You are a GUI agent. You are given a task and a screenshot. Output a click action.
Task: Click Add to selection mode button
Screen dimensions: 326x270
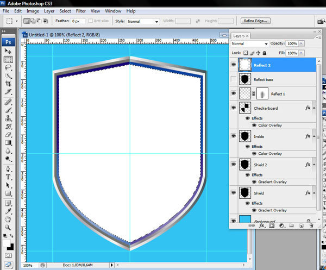33,21
